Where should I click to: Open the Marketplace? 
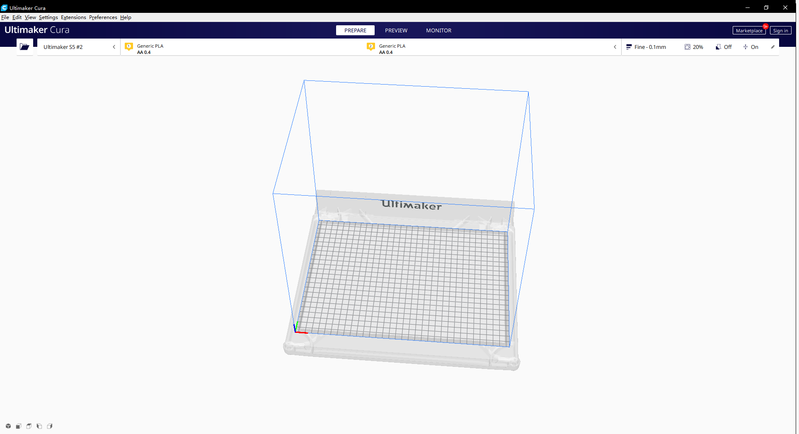tap(749, 31)
